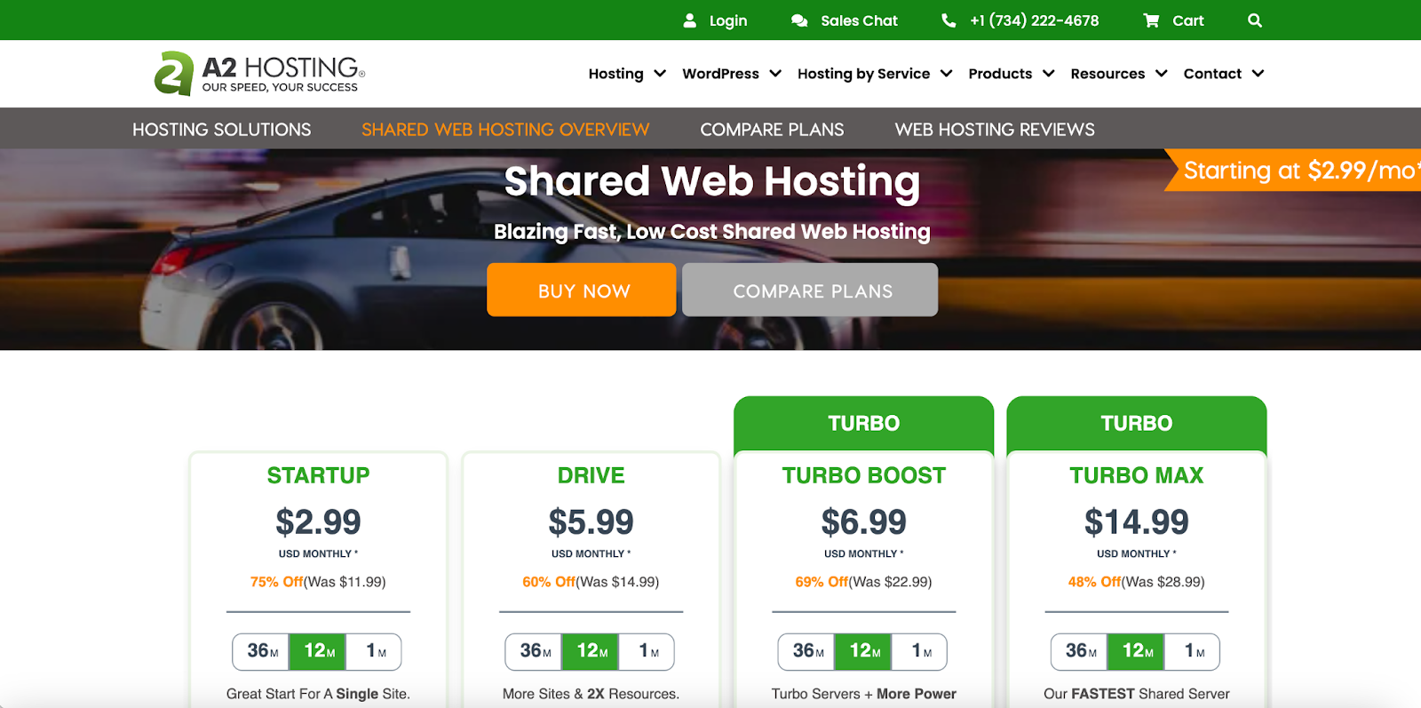Open the Hosting menu
This screenshot has height=708, width=1421.
pos(615,74)
